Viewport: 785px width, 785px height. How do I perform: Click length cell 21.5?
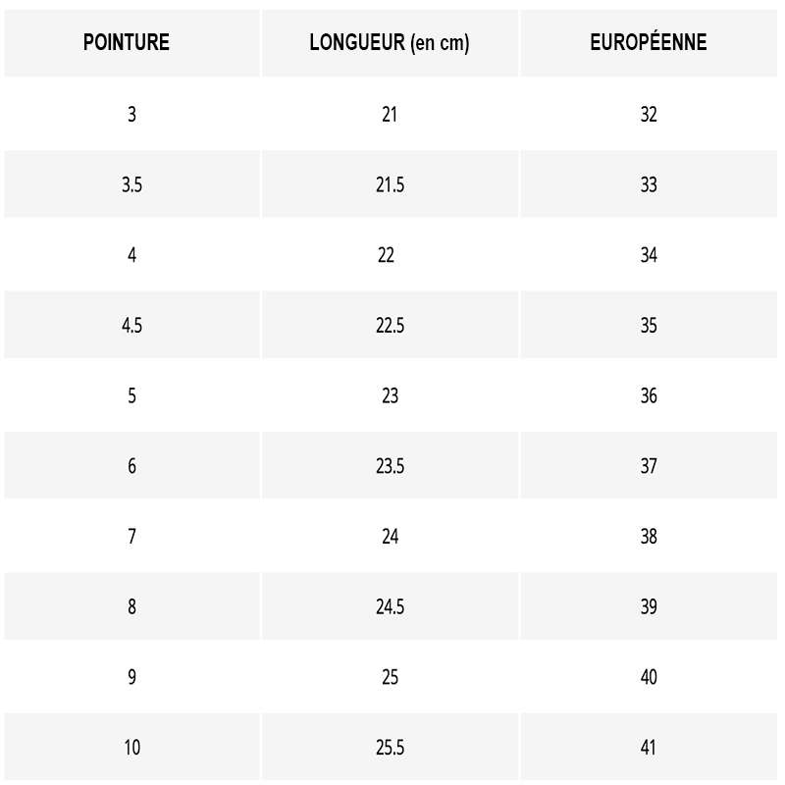click(390, 184)
